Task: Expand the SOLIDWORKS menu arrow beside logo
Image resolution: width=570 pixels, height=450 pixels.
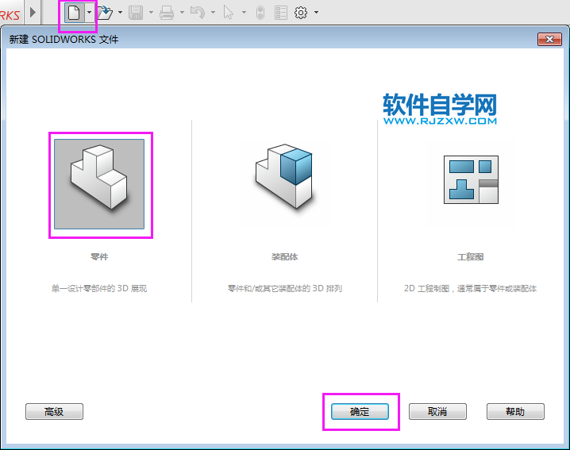Action: [x=33, y=13]
